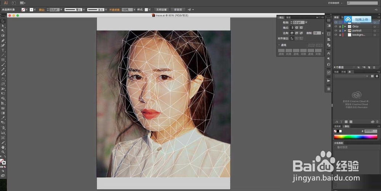
Task: Unlock the Gray layer
Action: coord(340,26)
